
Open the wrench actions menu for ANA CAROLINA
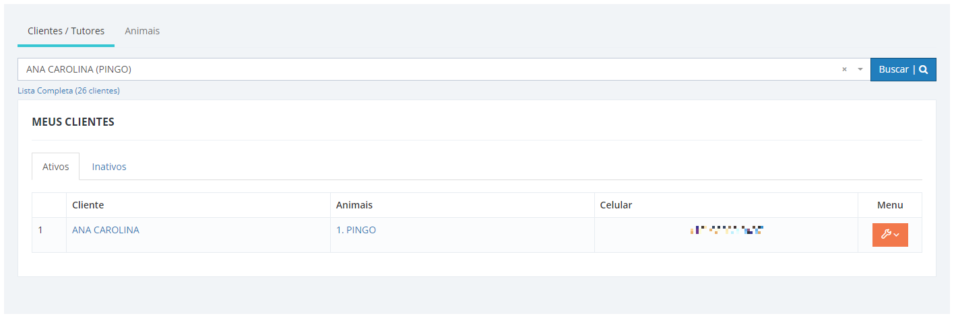(890, 235)
